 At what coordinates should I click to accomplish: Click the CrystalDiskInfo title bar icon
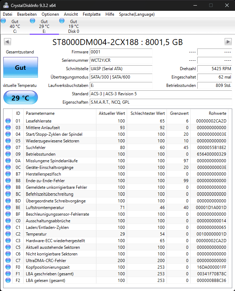click(x=6, y=5)
